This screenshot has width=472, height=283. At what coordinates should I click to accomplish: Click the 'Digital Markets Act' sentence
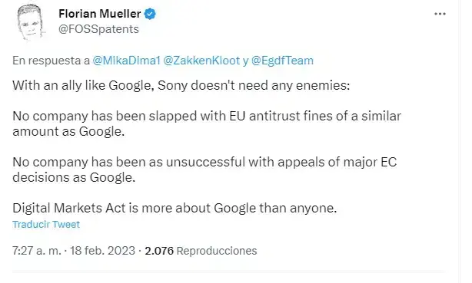pyautogui.click(x=175, y=208)
